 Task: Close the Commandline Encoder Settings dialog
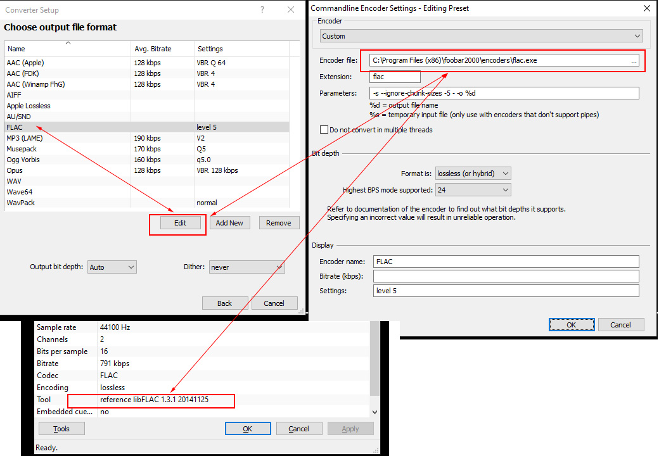[x=646, y=8]
